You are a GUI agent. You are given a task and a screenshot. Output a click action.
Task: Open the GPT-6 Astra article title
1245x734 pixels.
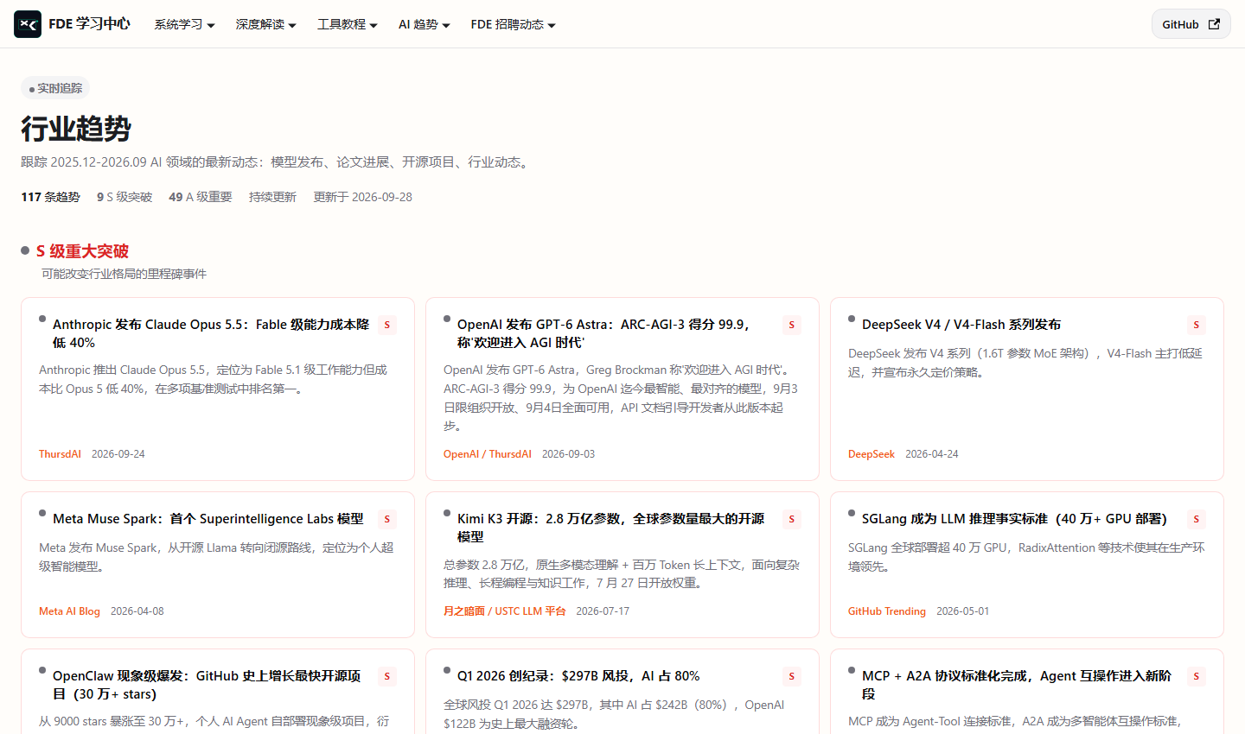pyautogui.click(x=603, y=333)
